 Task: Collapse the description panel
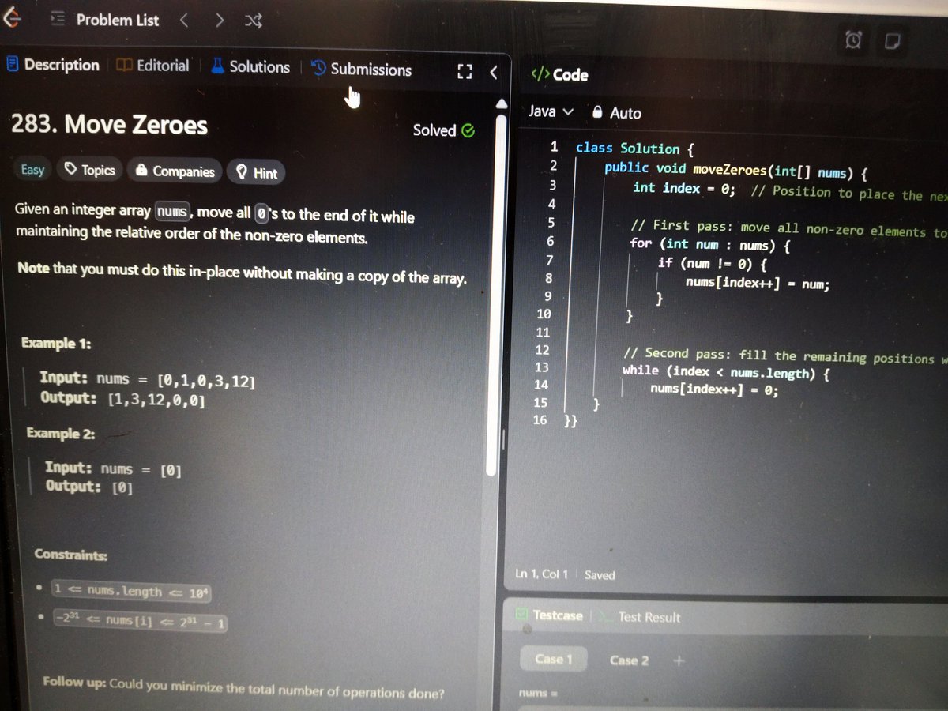pyautogui.click(x=494, y=73)
